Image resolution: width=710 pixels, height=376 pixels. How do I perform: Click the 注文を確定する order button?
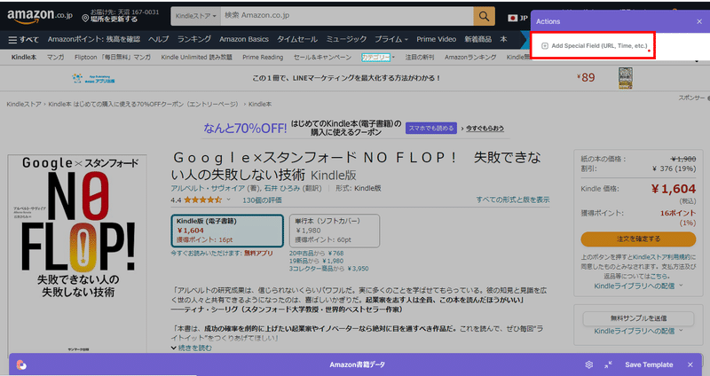[638, 239]
